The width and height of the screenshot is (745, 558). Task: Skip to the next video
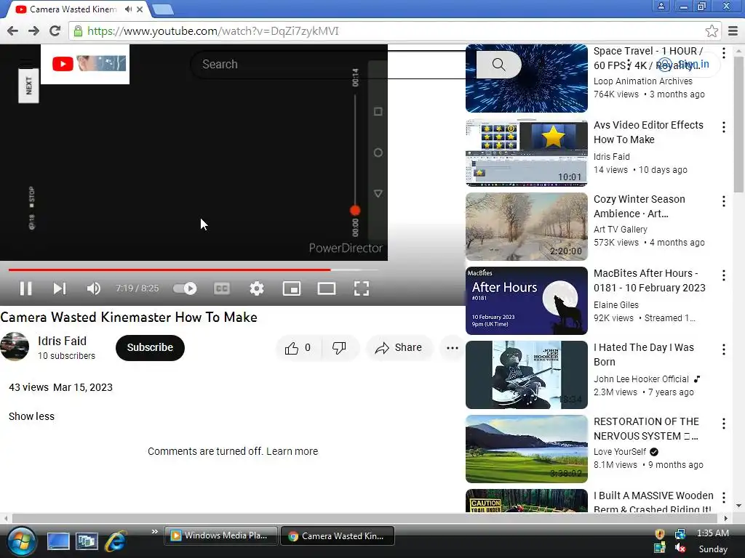click(x=60, y=288)
